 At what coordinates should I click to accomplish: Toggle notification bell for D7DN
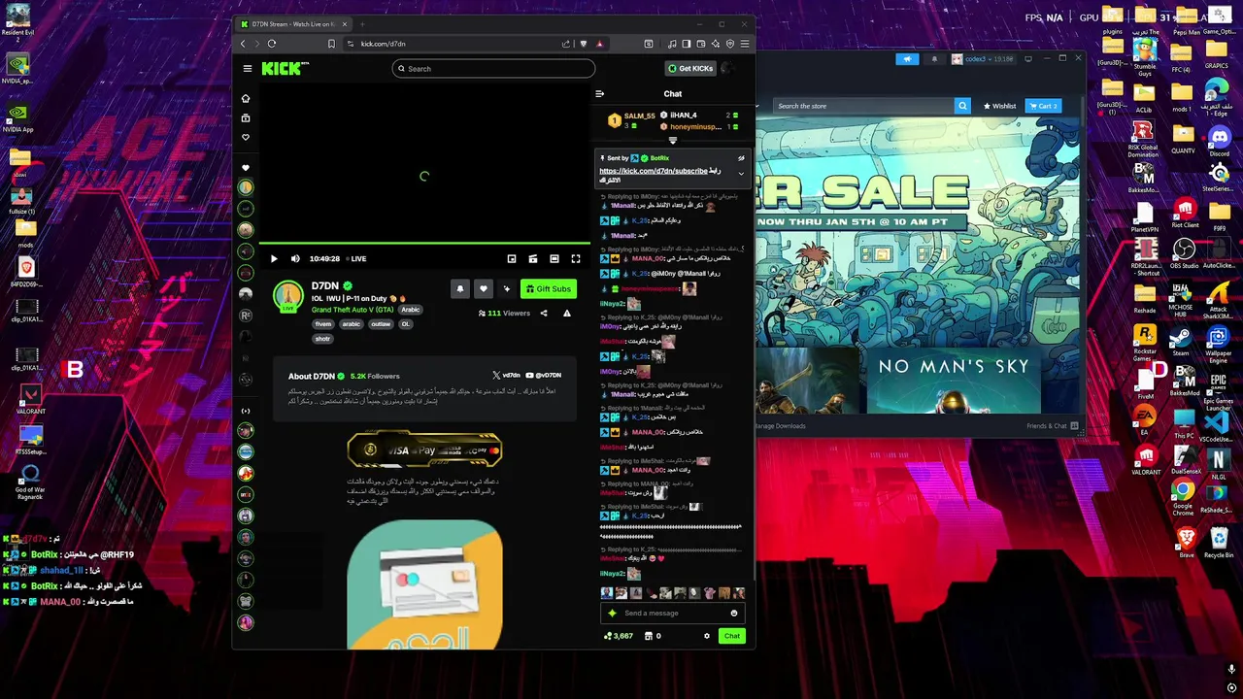[x=460, y=288]
